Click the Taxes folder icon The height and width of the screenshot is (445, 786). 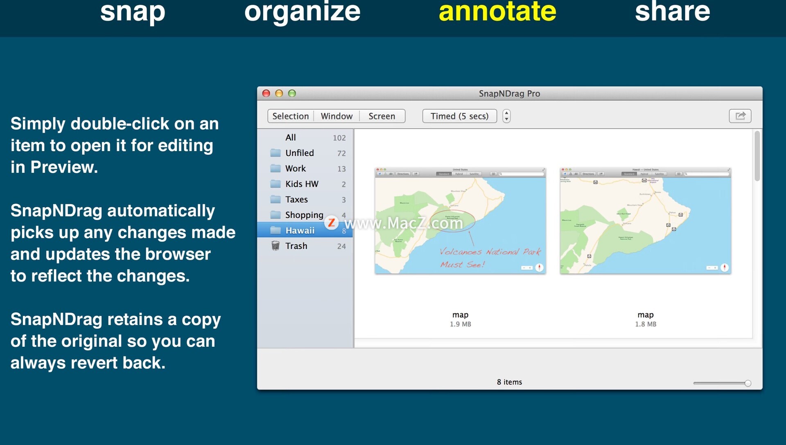pos(276,200)
